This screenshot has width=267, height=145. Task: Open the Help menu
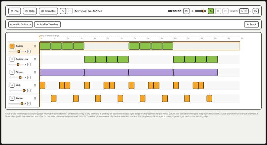(30, 11)
